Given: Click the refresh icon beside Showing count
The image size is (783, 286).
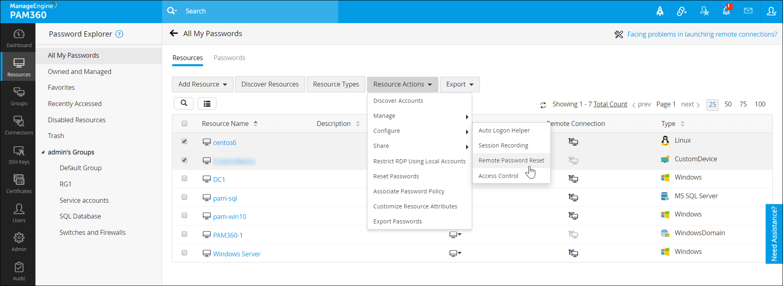Looking at the screenshot, I should coord(543,105).
